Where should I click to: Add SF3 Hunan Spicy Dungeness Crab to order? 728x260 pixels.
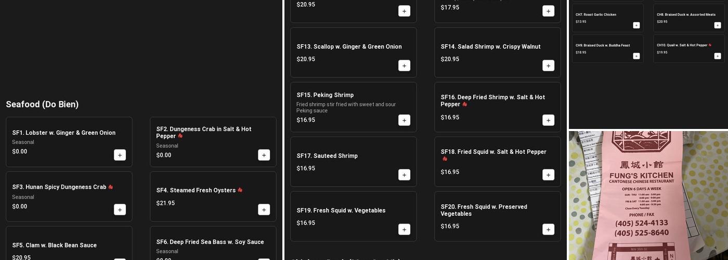[x=120, y=210]
